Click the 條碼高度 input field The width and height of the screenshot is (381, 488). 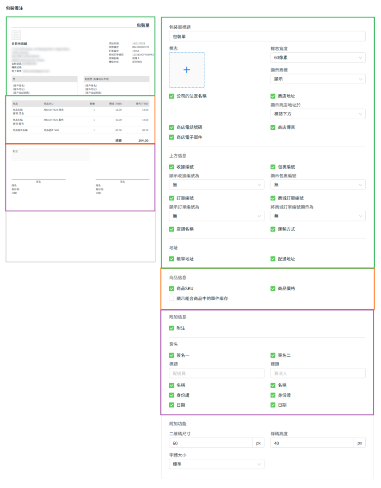(312, 443)
